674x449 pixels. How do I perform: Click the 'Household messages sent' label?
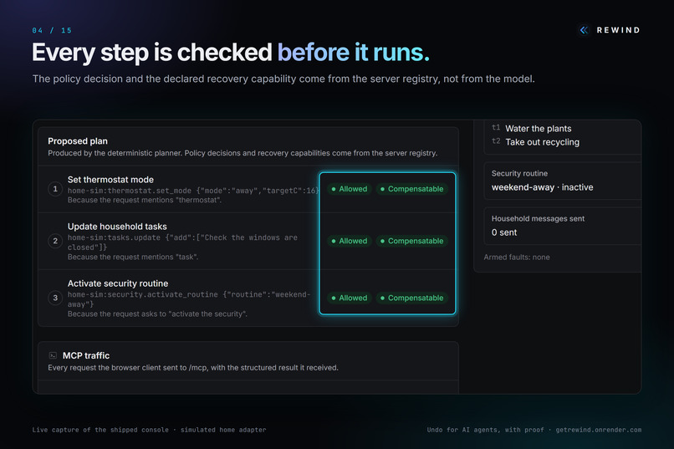(538, 219)
